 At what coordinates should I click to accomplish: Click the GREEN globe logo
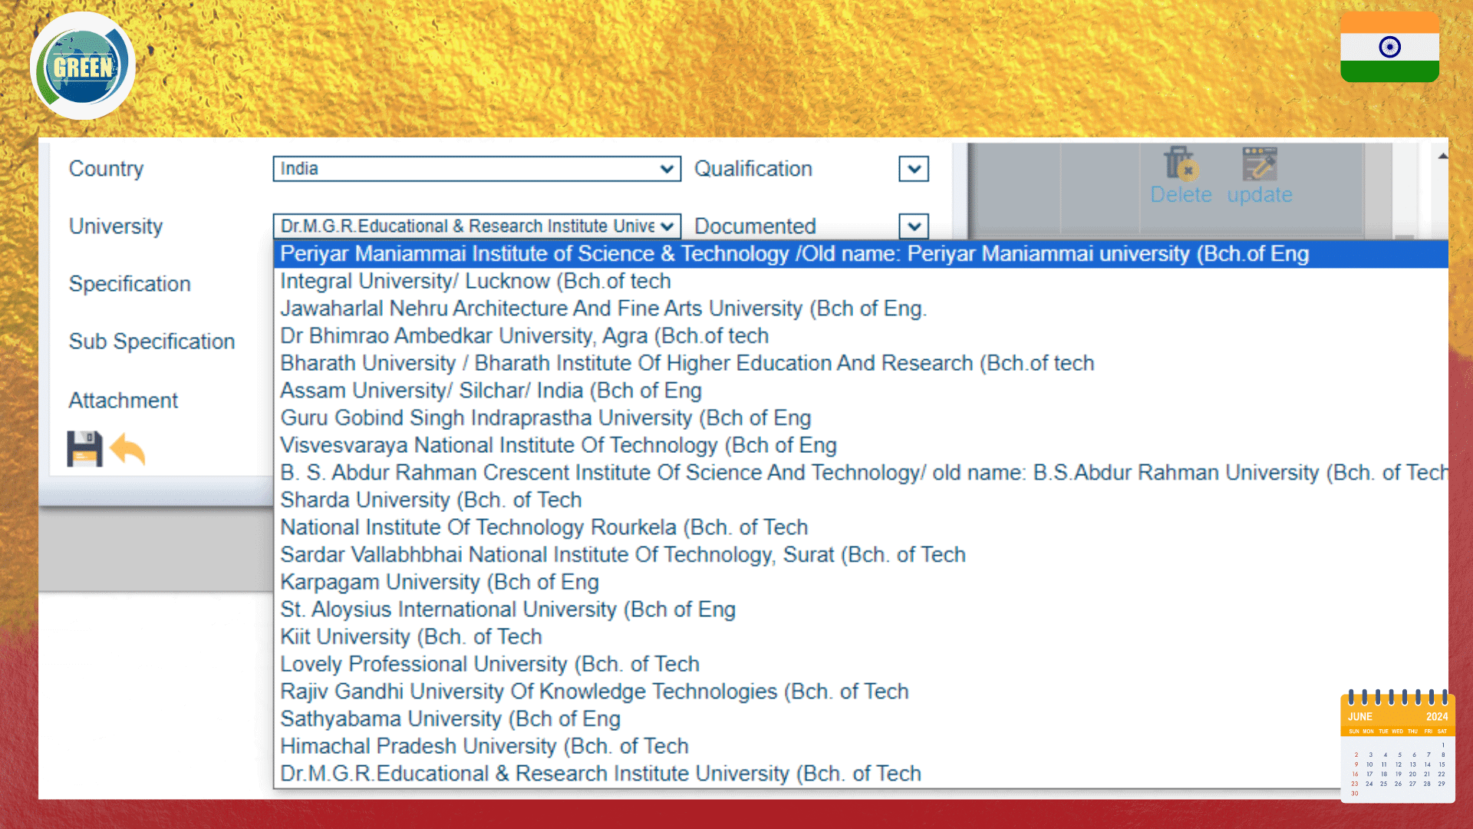83,67
